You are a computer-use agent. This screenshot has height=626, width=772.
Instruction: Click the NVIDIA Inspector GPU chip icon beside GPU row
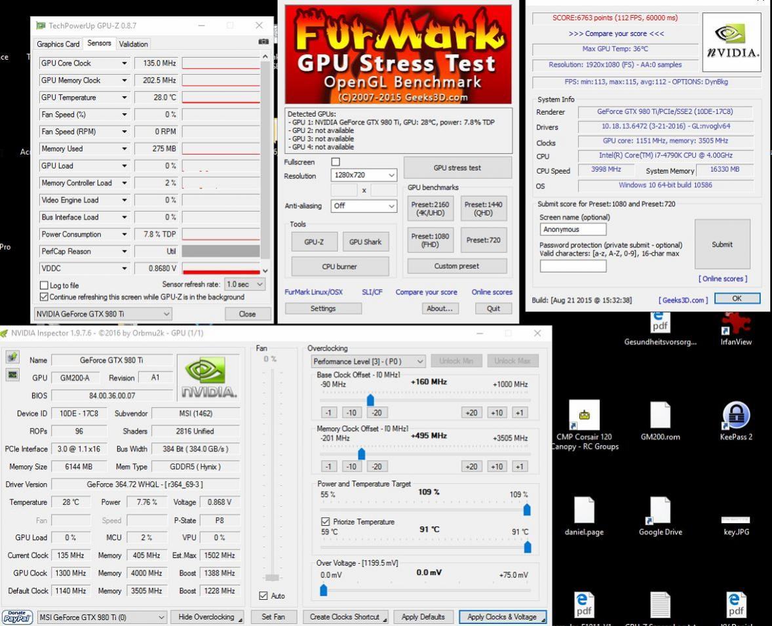pos(12,376)
